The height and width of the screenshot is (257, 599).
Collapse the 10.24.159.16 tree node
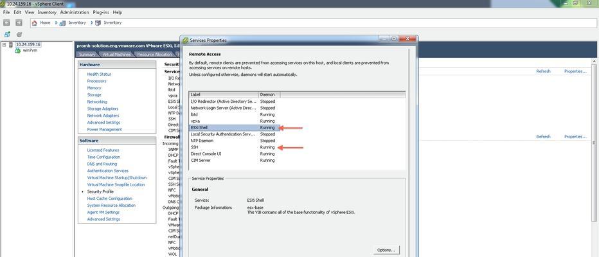(x=4, y=44)
